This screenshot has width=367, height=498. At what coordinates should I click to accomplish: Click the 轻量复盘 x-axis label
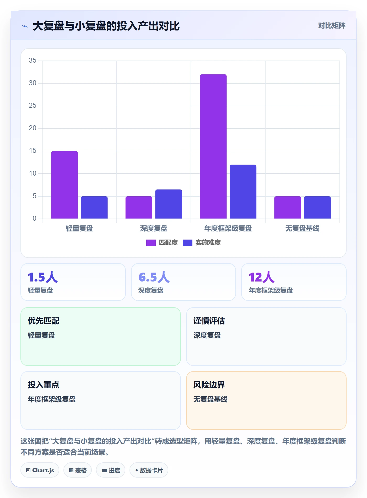pyautogui.click(x=79, y=229)
